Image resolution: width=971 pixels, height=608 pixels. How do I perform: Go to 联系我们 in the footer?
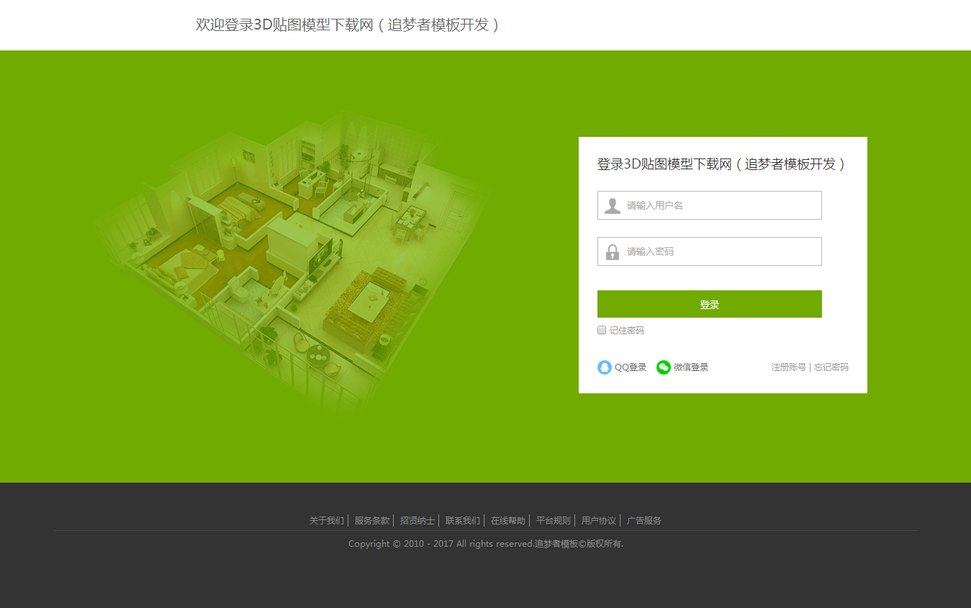click(463, 520)
